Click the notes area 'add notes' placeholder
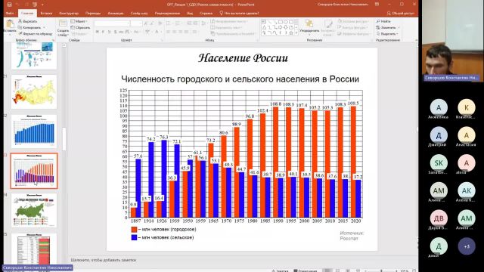 pos(104,260)
